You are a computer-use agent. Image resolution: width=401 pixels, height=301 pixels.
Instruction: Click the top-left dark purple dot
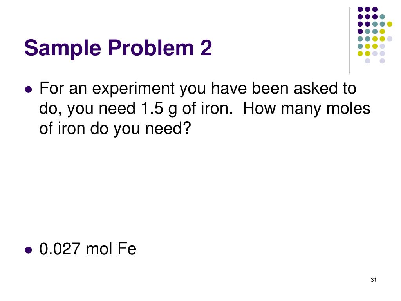click(360, 9)
